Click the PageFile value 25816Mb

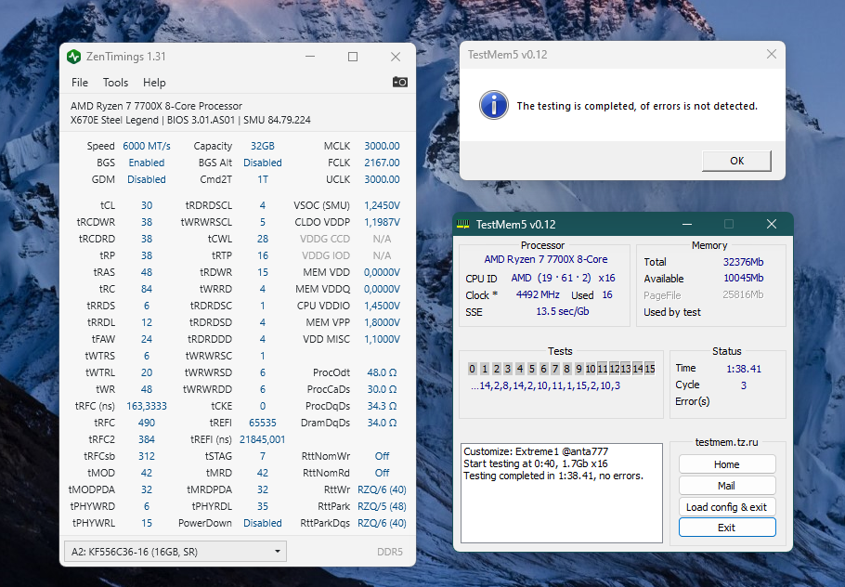click(x=743, y=294)
